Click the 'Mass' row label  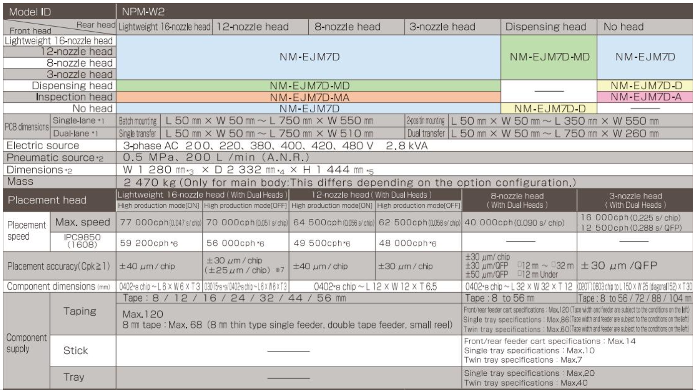(59, 182)
